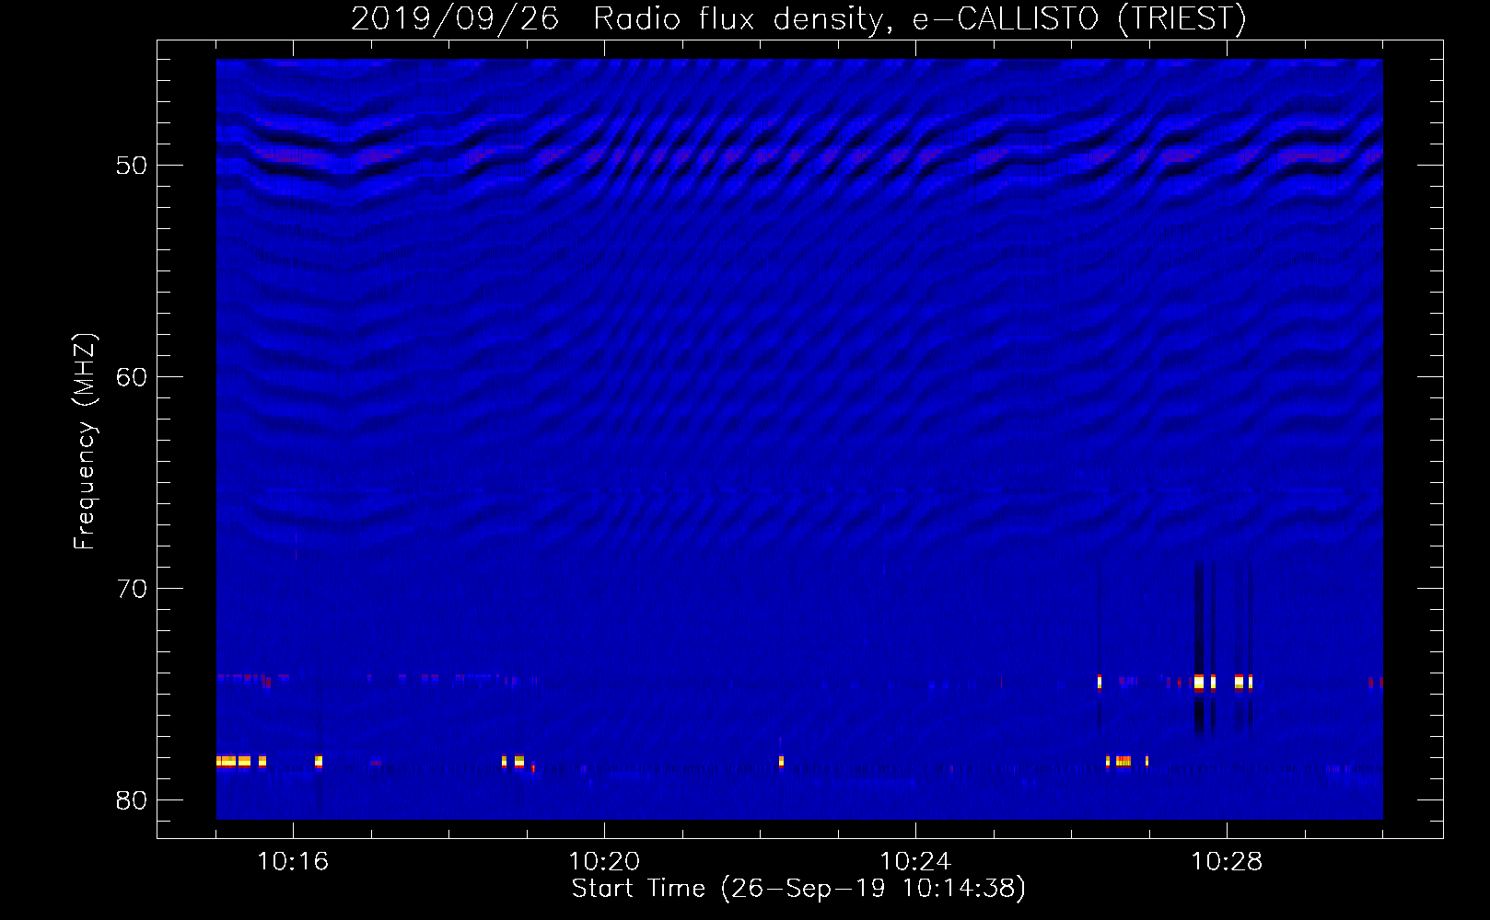This screenshot has height=920, width=1490.
Task: Click the 10:20 time tick label
Action: click(x=604, y=862)
